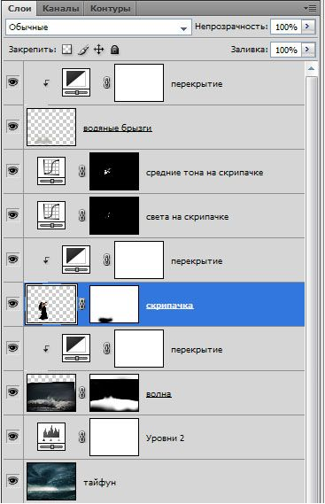Click the волна layer name
The height and width of the screenshot is (504, 325).
pyautogui.click(x=159, y=394)
